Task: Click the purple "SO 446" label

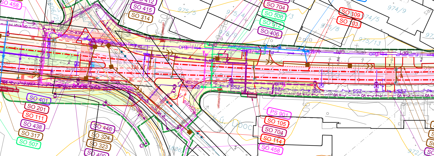Action: [x=102, y=127]
